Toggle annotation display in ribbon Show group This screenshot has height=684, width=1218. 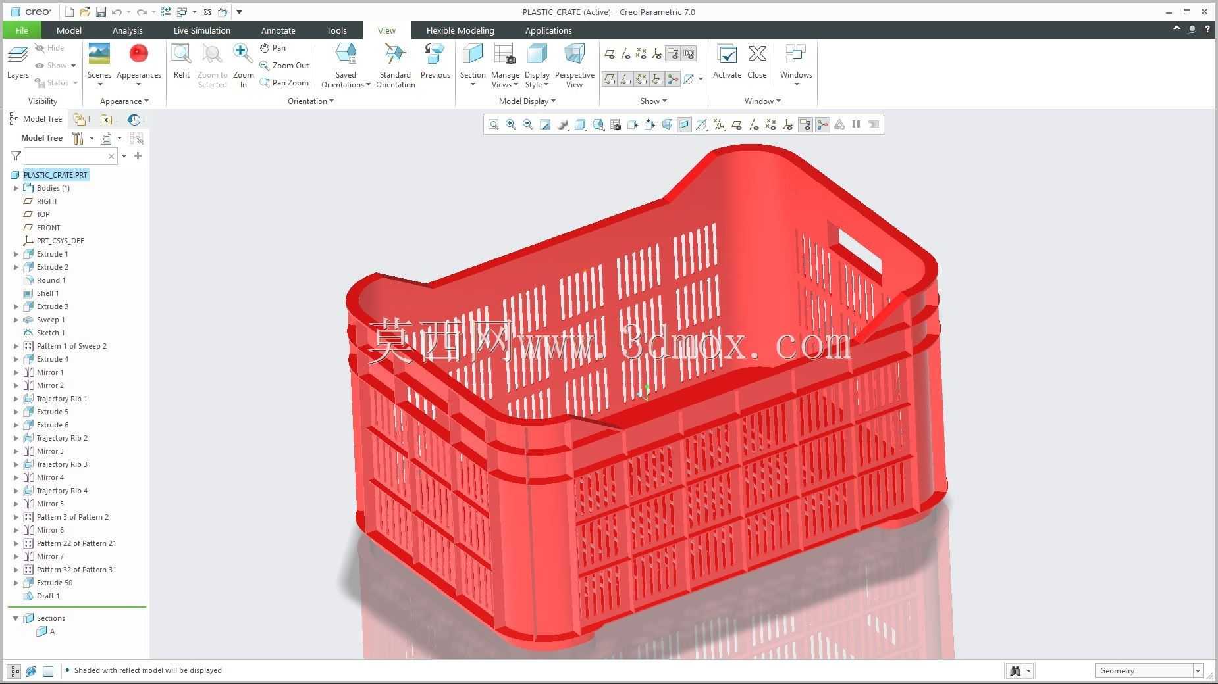[x=673, y=54]
